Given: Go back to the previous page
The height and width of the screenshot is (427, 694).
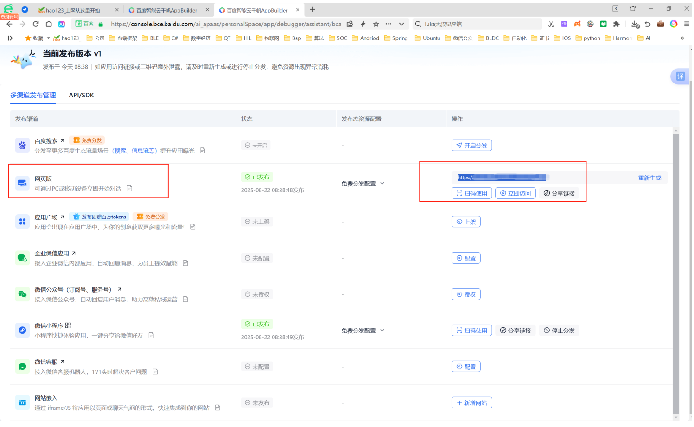Looking at the screenshot, I should coord(9,24).
